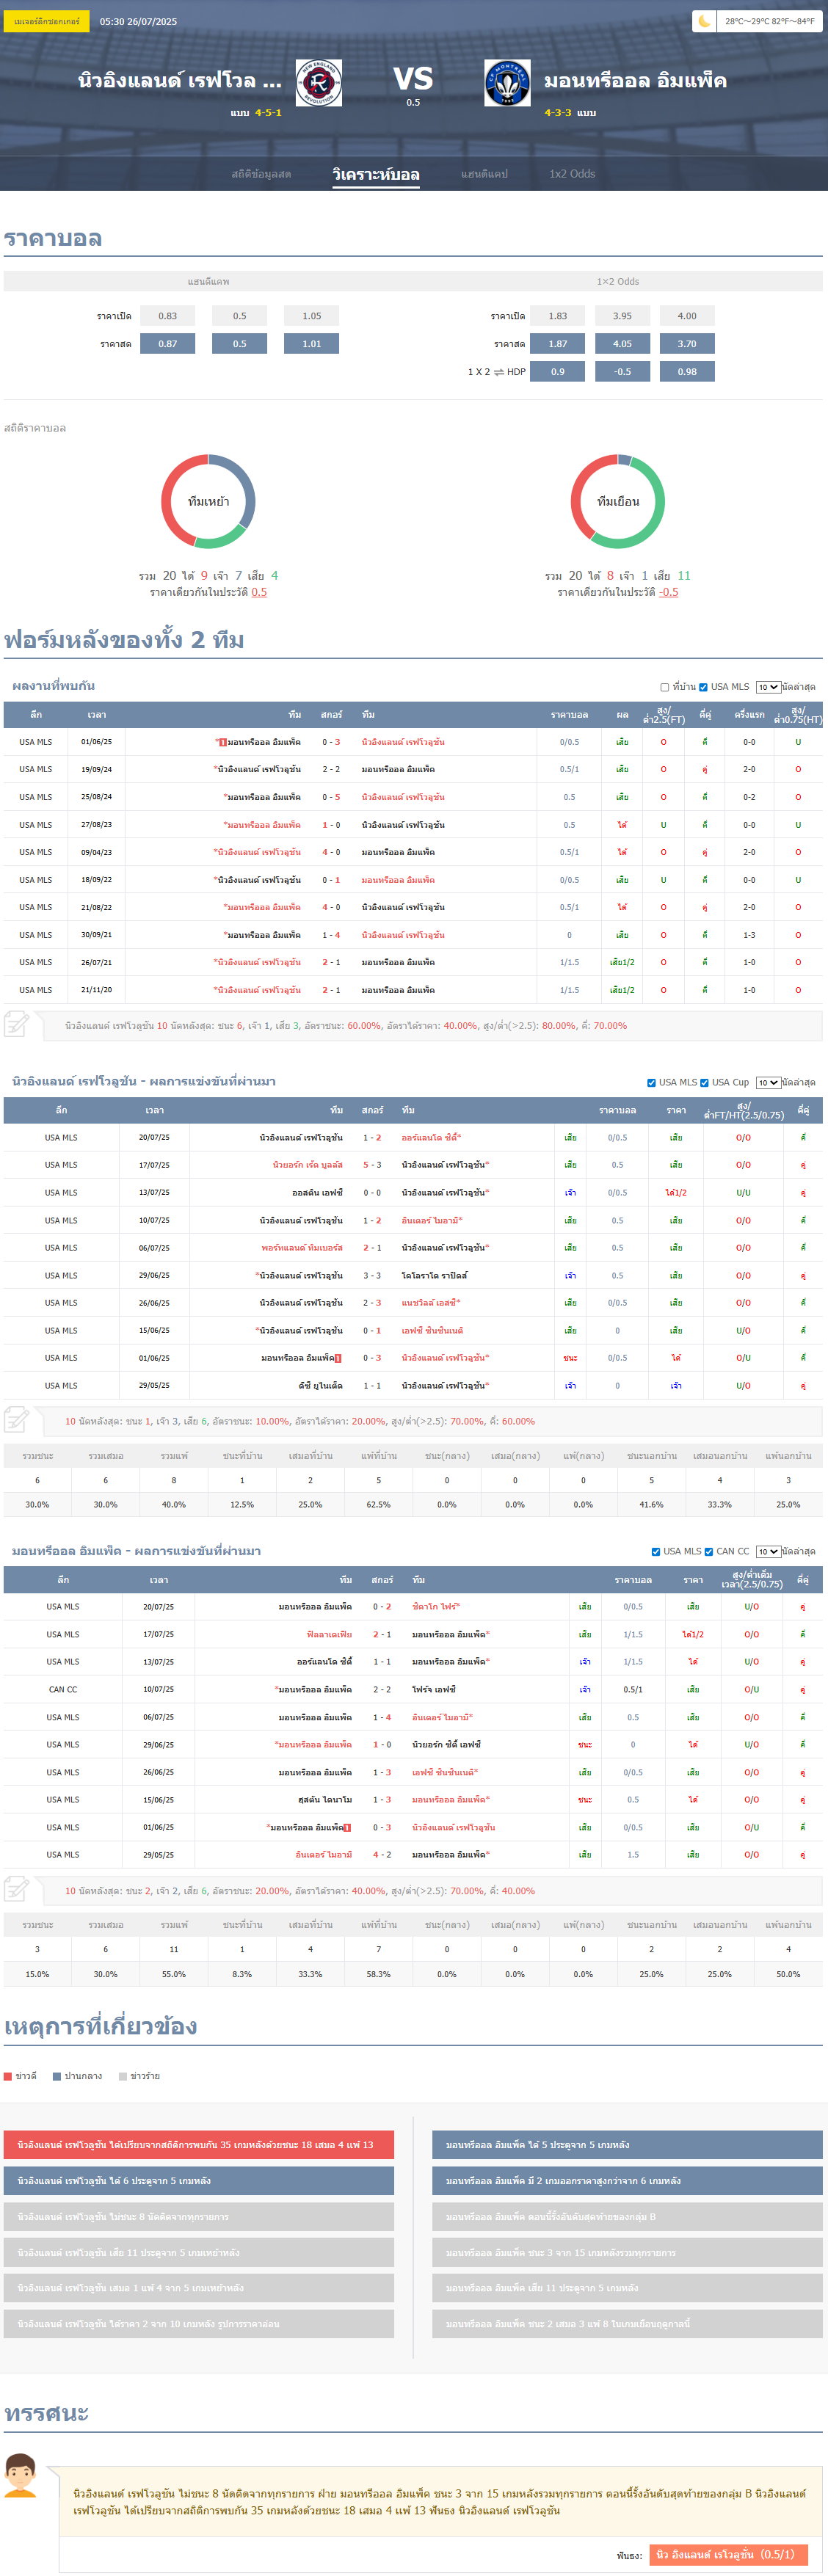
Task: Click the เมเจอร์ลีกซอคเกอร์ league badge
Action: (46, 21)
